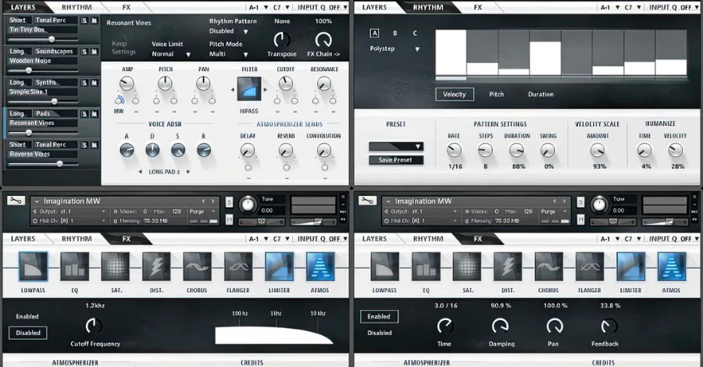Open the Polystep mode dropdown

click(395, 49)
